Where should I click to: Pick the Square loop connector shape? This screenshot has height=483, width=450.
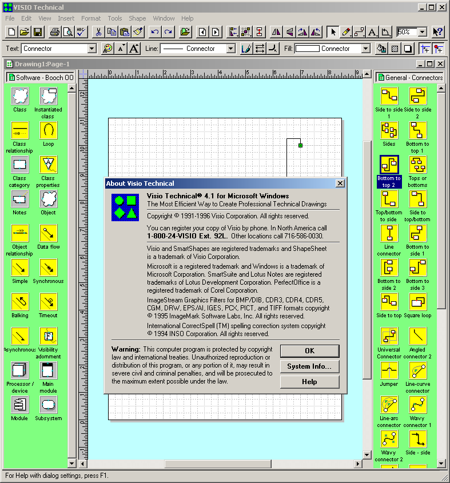coord(417,305)
